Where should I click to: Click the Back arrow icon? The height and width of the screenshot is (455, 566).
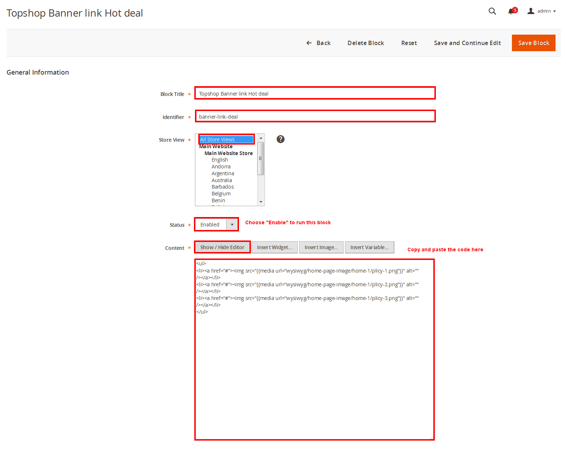click(x=309, y=43)
